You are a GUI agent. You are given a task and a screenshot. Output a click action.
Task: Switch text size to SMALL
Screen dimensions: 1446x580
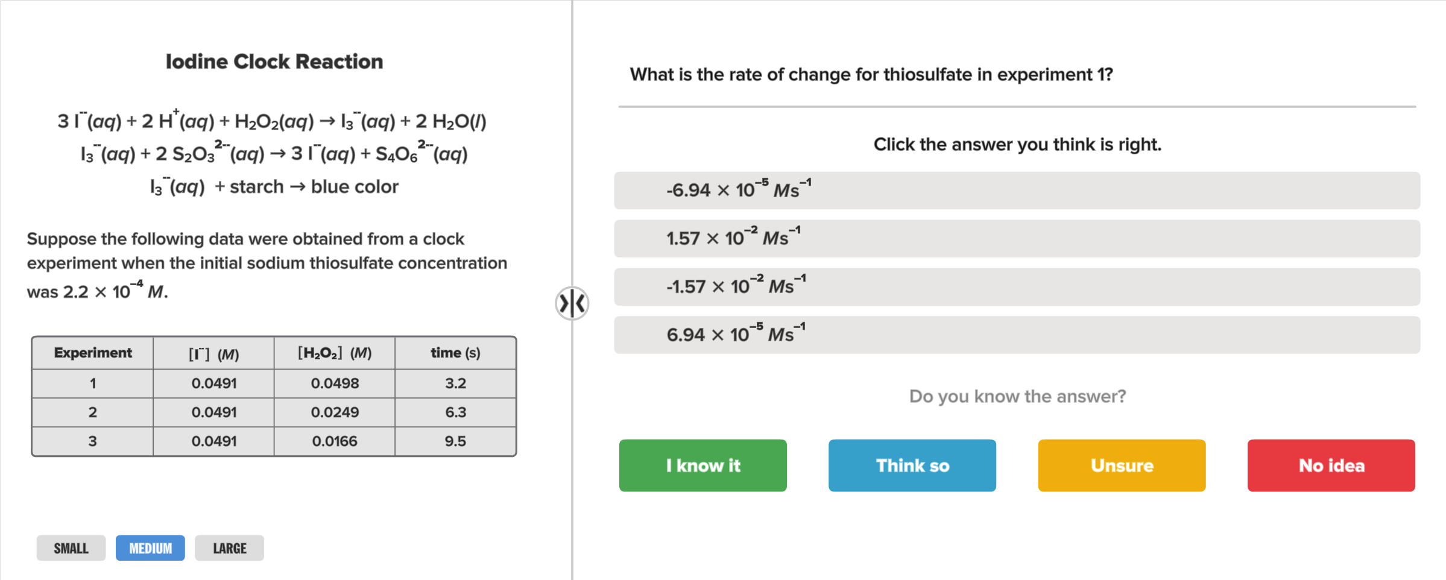tap(71, 547)
